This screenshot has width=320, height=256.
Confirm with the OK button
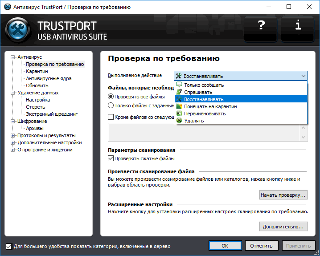[x=225, y=246]
